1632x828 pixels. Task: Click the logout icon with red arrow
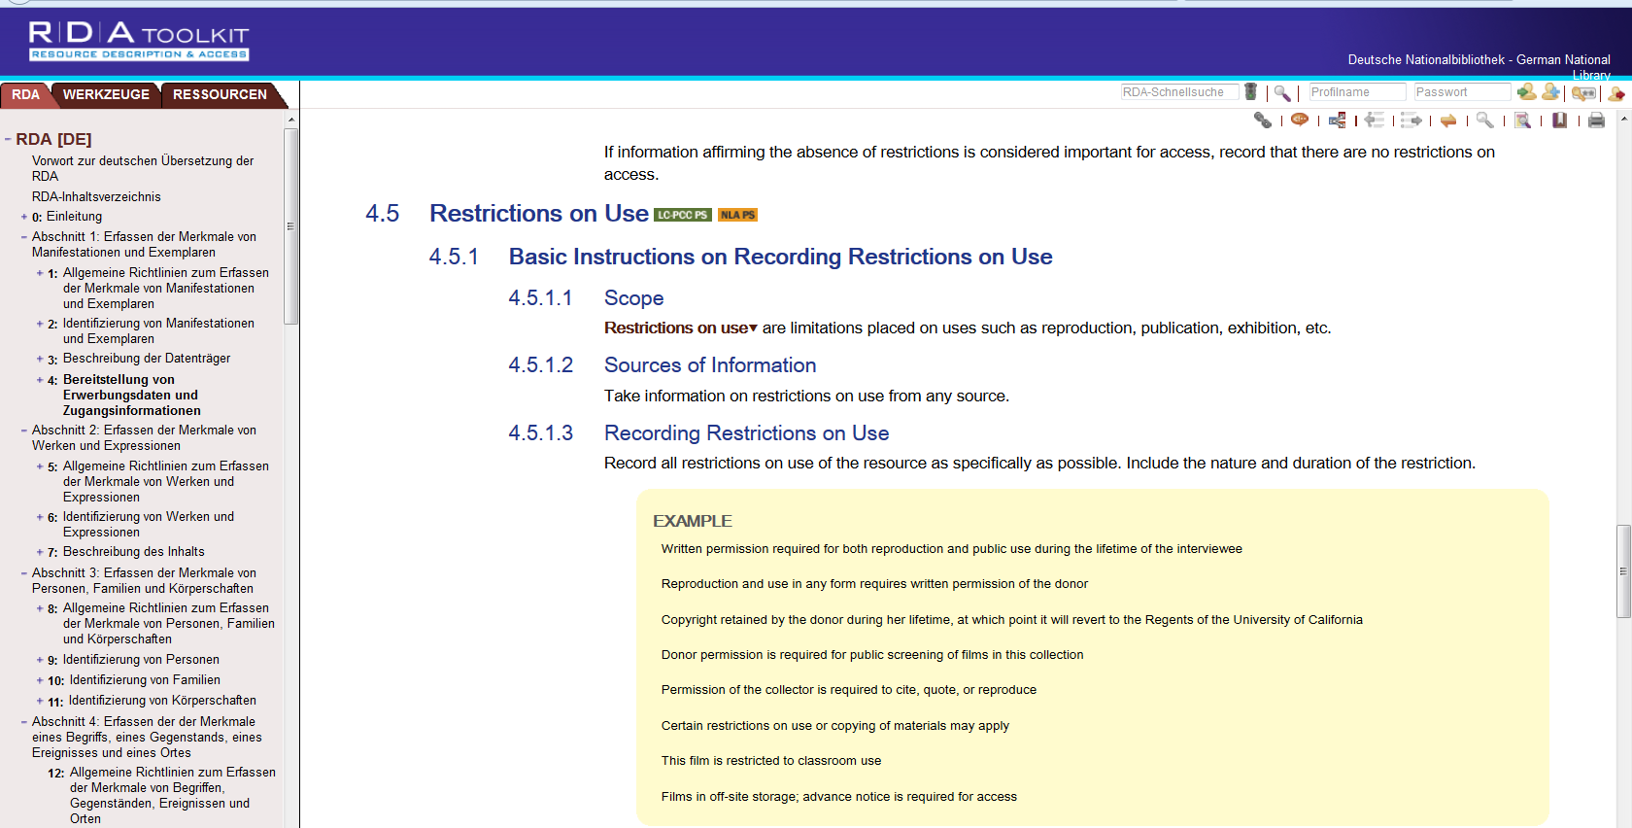[1616, 93]
